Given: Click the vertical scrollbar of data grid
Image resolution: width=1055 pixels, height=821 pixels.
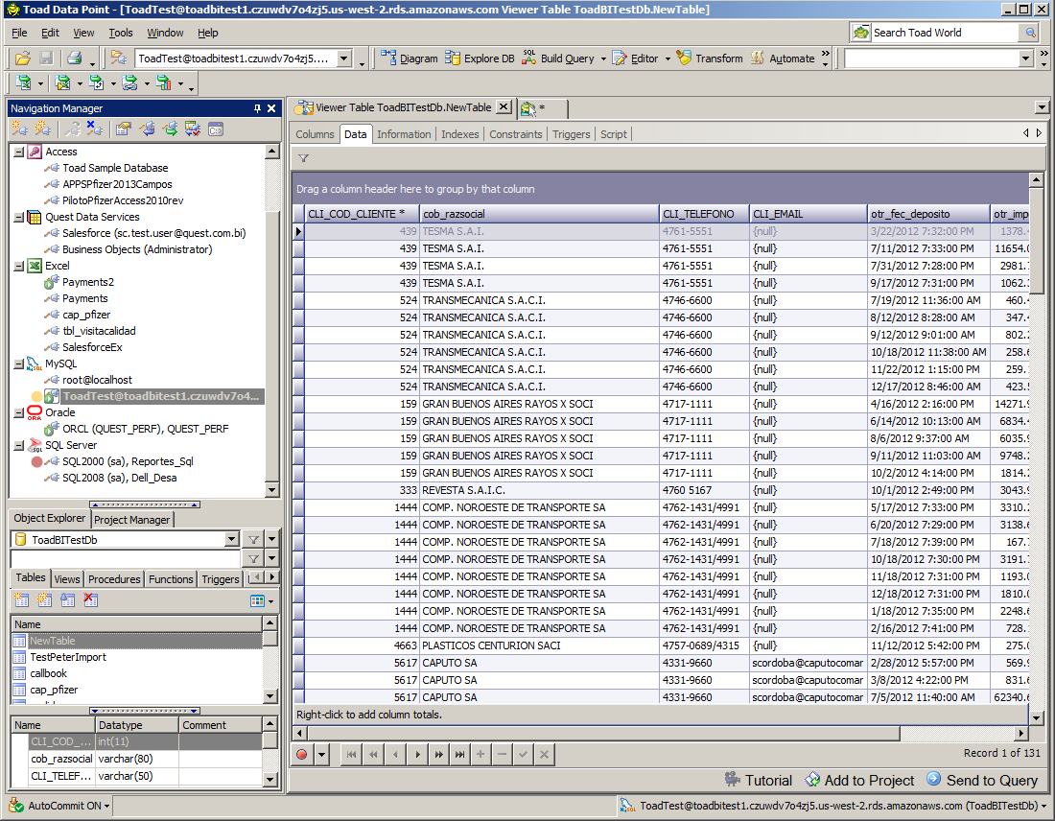Looking at the screenshot, I should coord(1037,240).
